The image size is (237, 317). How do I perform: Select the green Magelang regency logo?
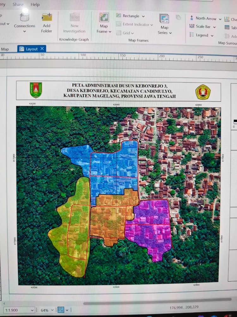pos(36,90)
